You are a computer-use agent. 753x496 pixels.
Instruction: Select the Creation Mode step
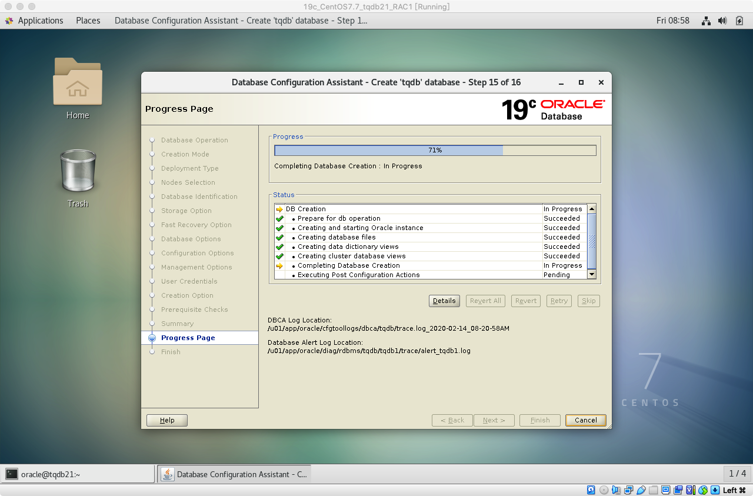tap(185, 154)
